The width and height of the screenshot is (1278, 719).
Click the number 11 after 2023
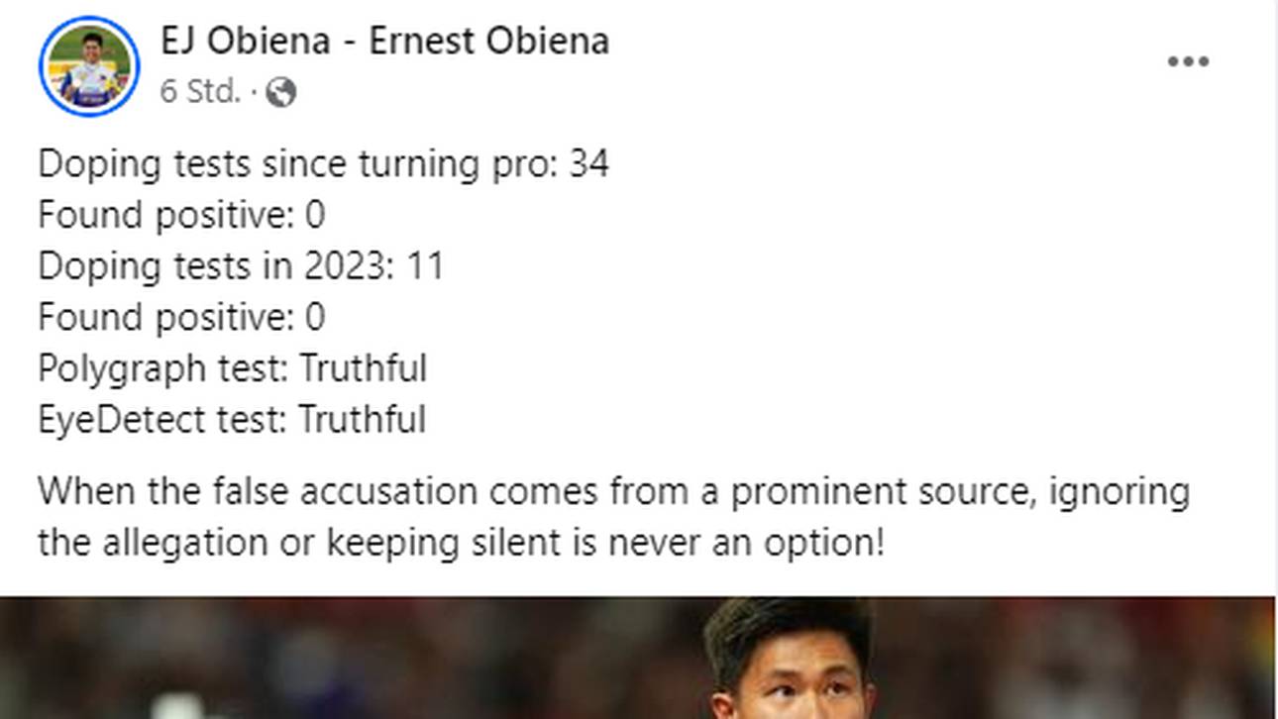[x=425, y=266]
